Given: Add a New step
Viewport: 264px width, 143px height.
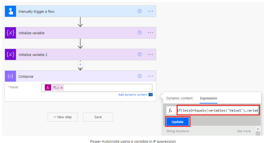Looking at the screenshot, I should 63,117.
